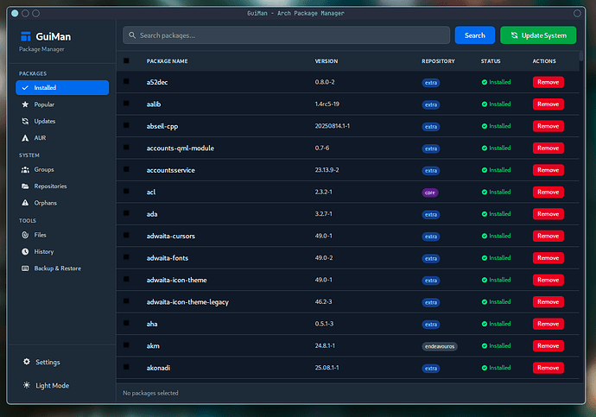
Task: Tick the checkbox for akonadi package
Action: tap(126, 367)
